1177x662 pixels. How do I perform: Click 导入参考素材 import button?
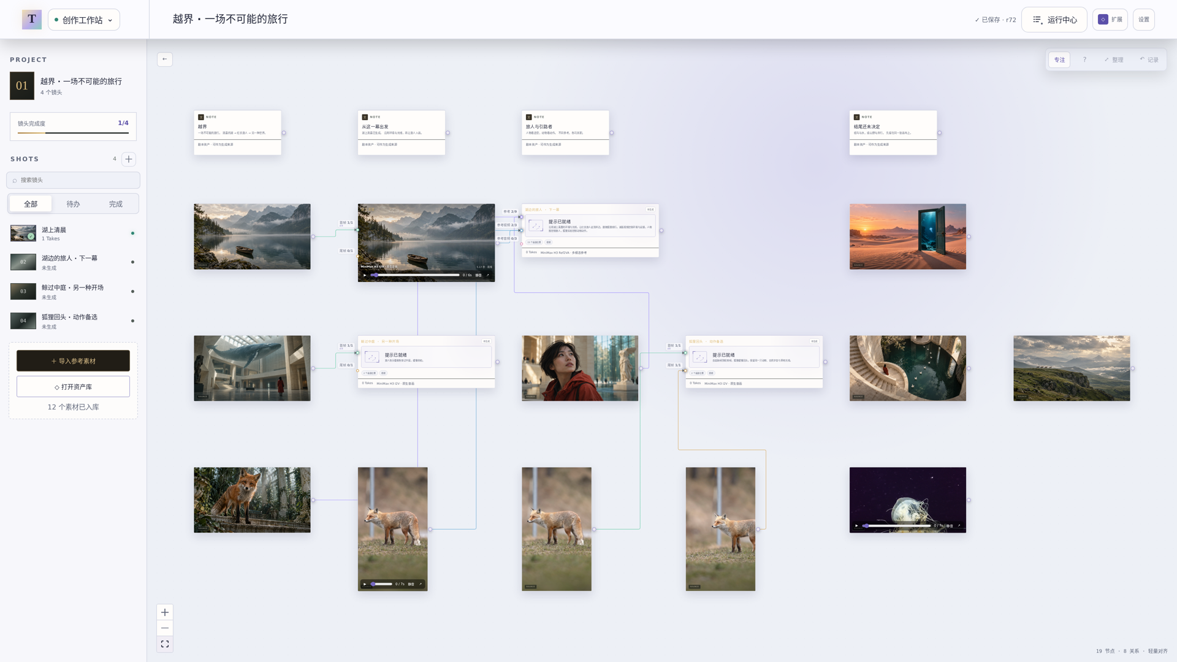pyautogui.click(x=73, y=361)
